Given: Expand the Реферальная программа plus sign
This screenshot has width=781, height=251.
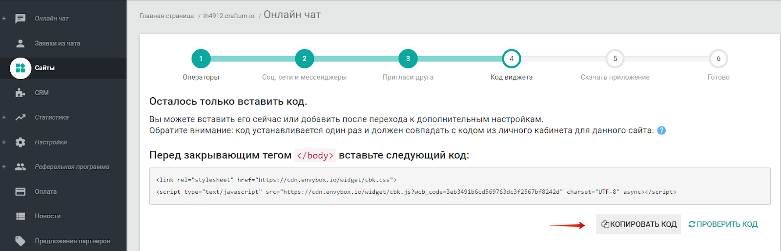Looking at the screenshot, I should coord(4,167).
